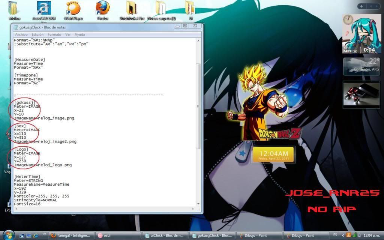
Task: Switch to gokussjClock taskbar button
Action: point(212,235)
